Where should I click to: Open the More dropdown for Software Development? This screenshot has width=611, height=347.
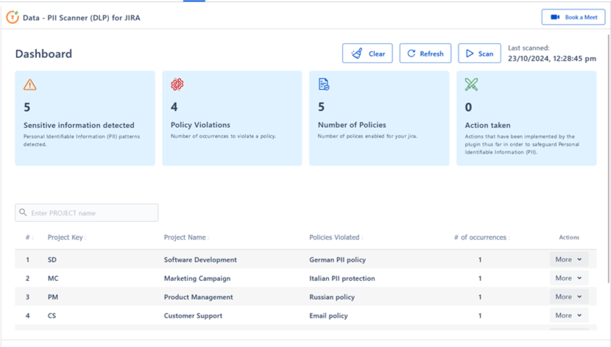(568, 260)
